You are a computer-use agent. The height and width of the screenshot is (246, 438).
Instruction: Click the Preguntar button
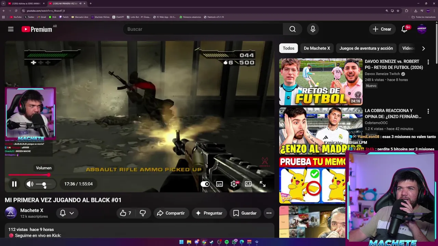pos(209,213)
